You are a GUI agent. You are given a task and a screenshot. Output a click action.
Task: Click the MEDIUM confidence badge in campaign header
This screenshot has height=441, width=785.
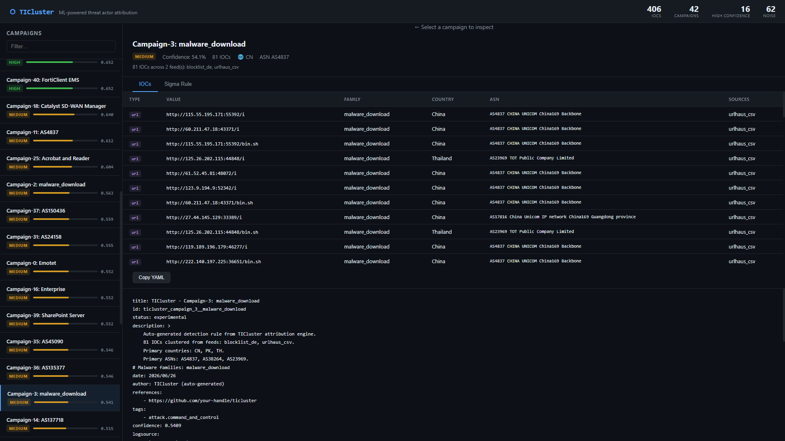[x=144, y=57]
